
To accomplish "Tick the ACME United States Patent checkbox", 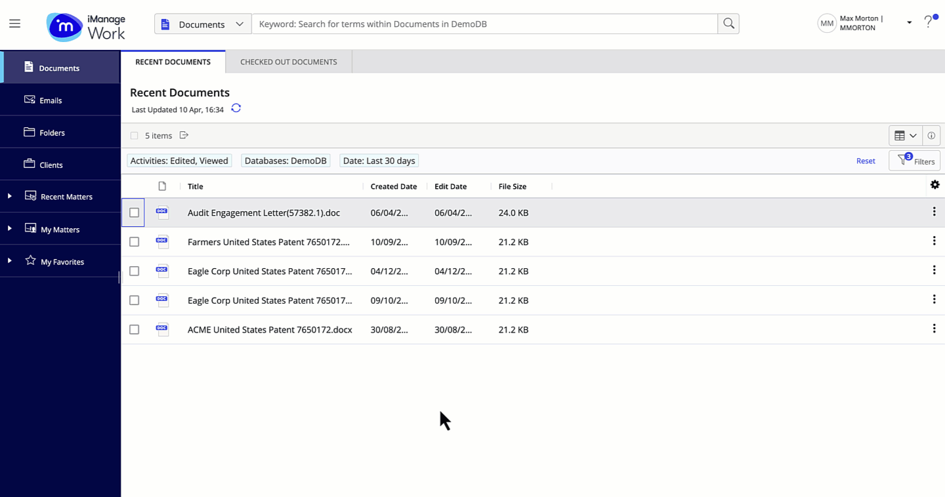I will (135, 330).
